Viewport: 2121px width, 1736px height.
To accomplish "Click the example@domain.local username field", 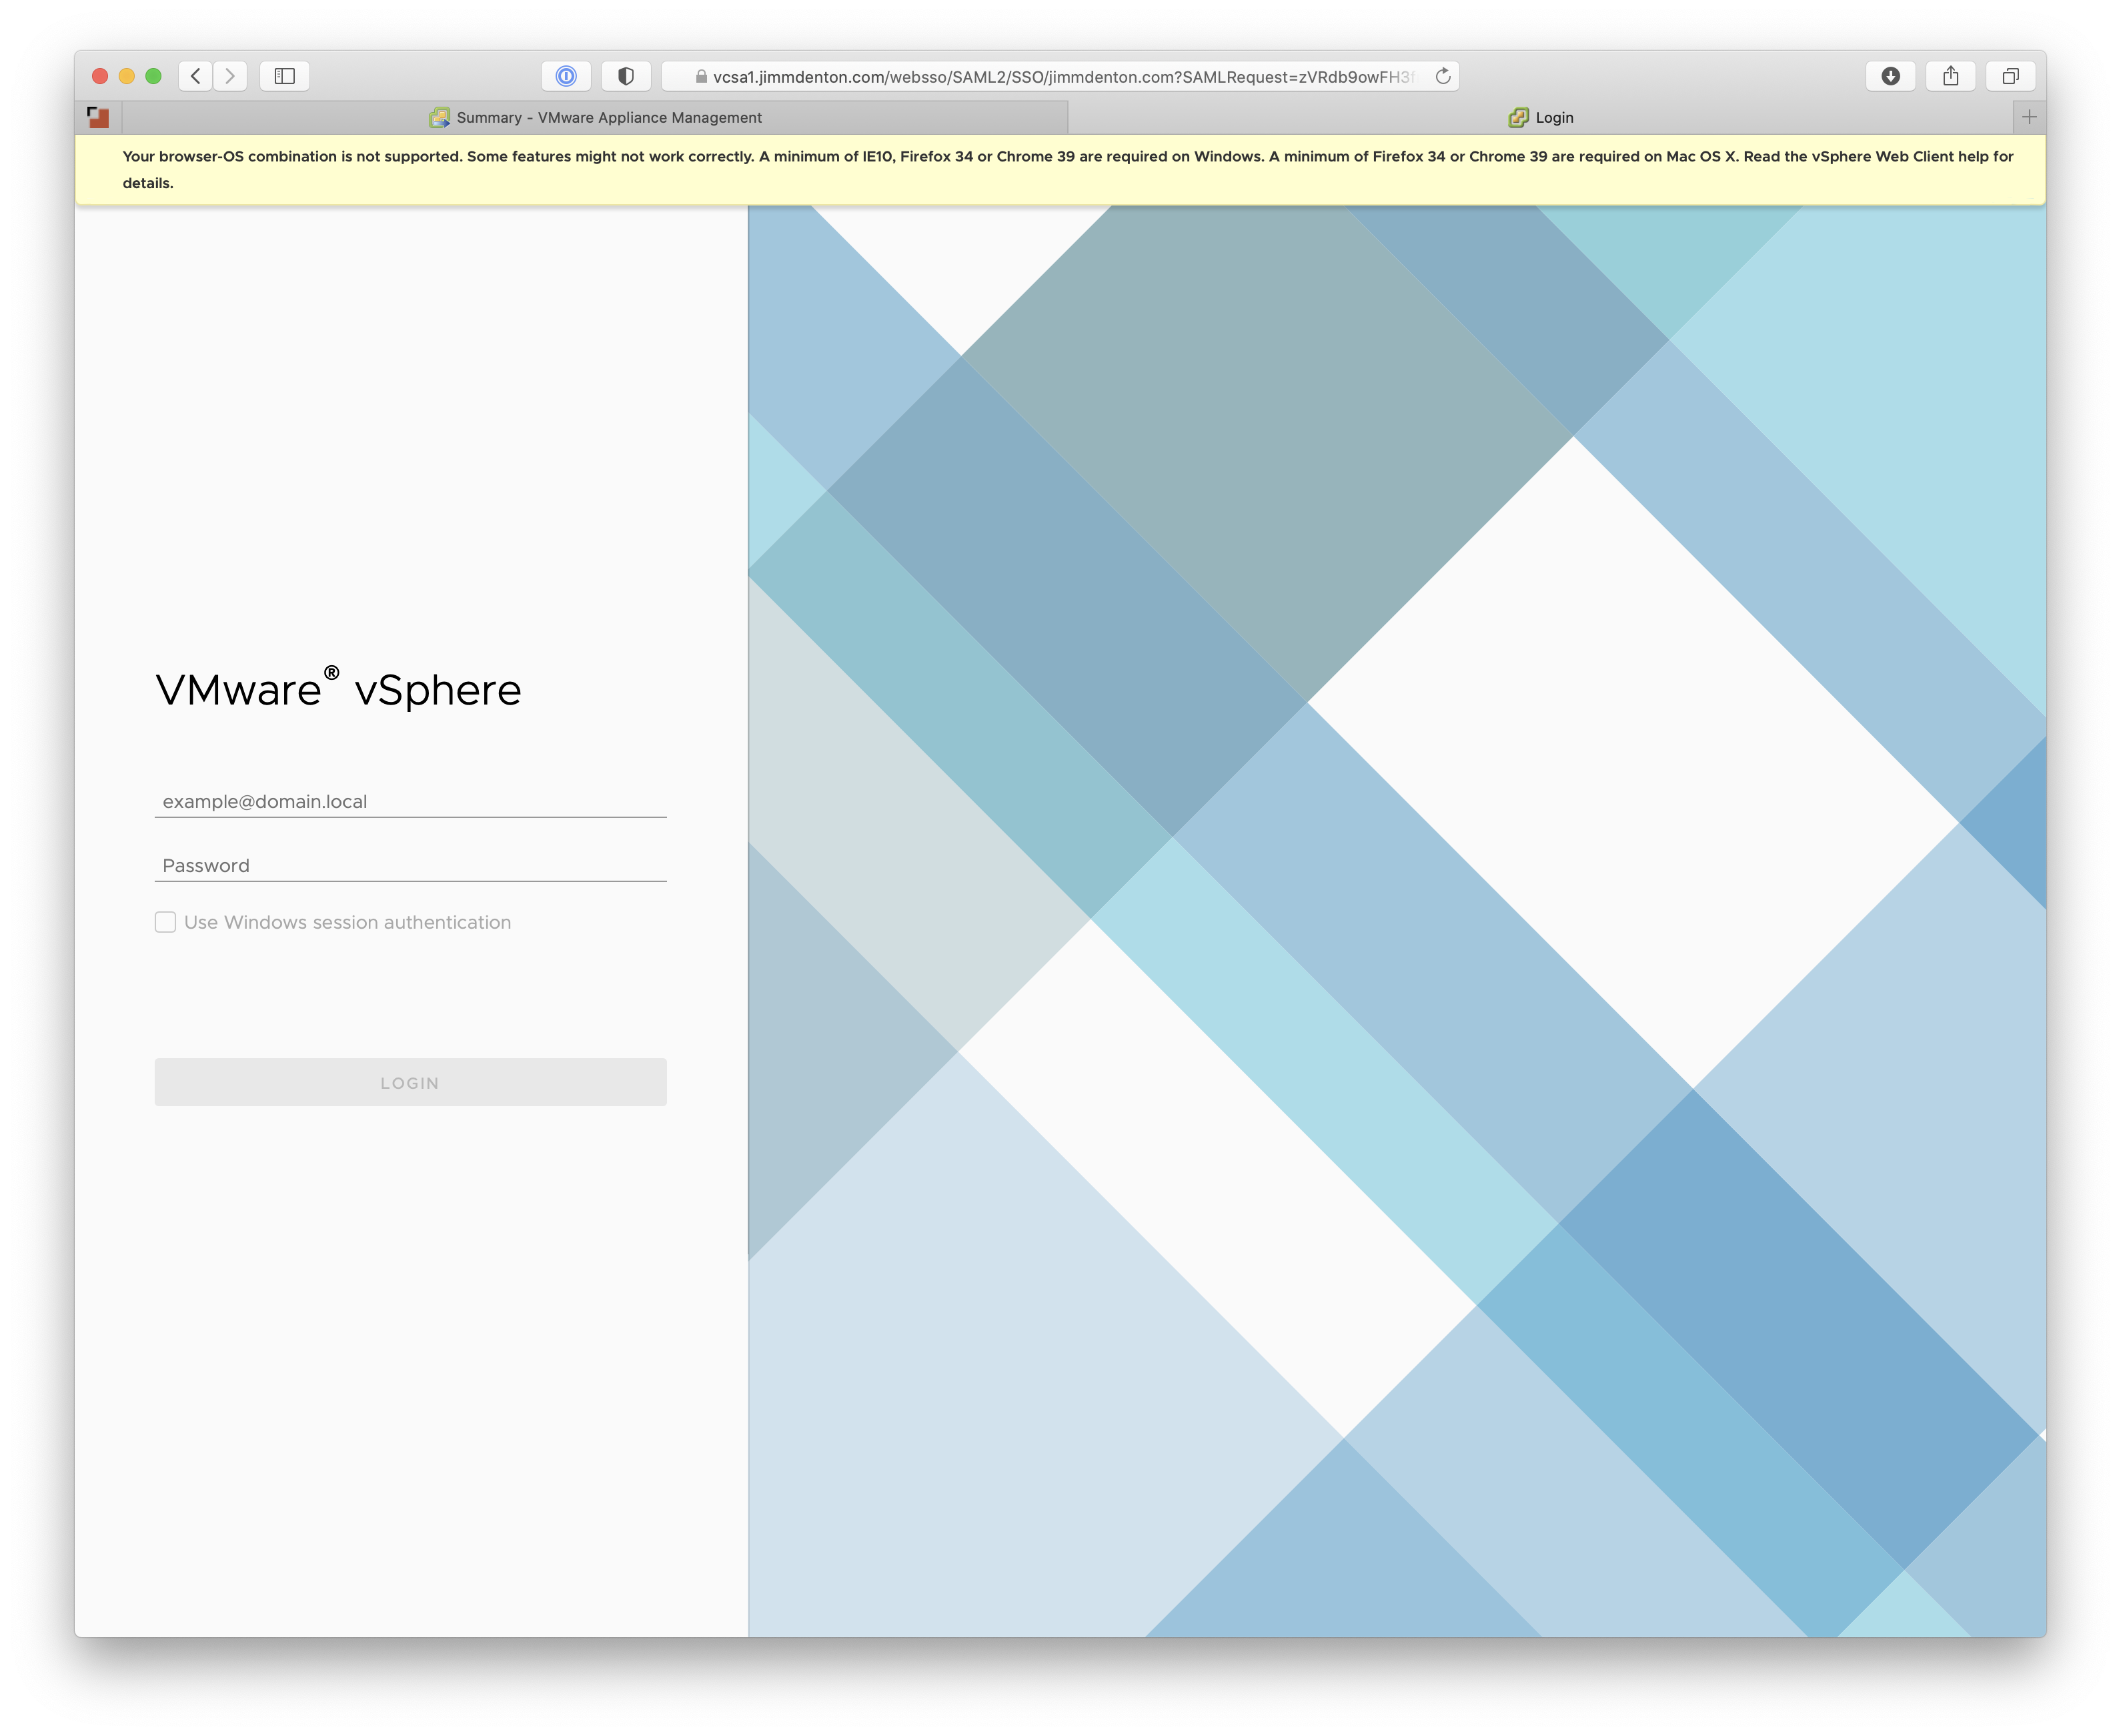I will click(411, 801).
